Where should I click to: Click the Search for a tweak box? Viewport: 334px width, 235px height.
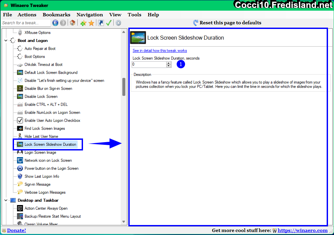[x=26, y=23]
